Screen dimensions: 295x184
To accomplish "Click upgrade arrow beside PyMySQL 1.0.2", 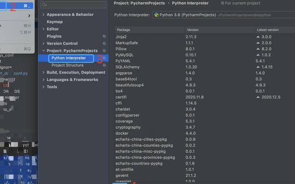I will click(258, 55).
